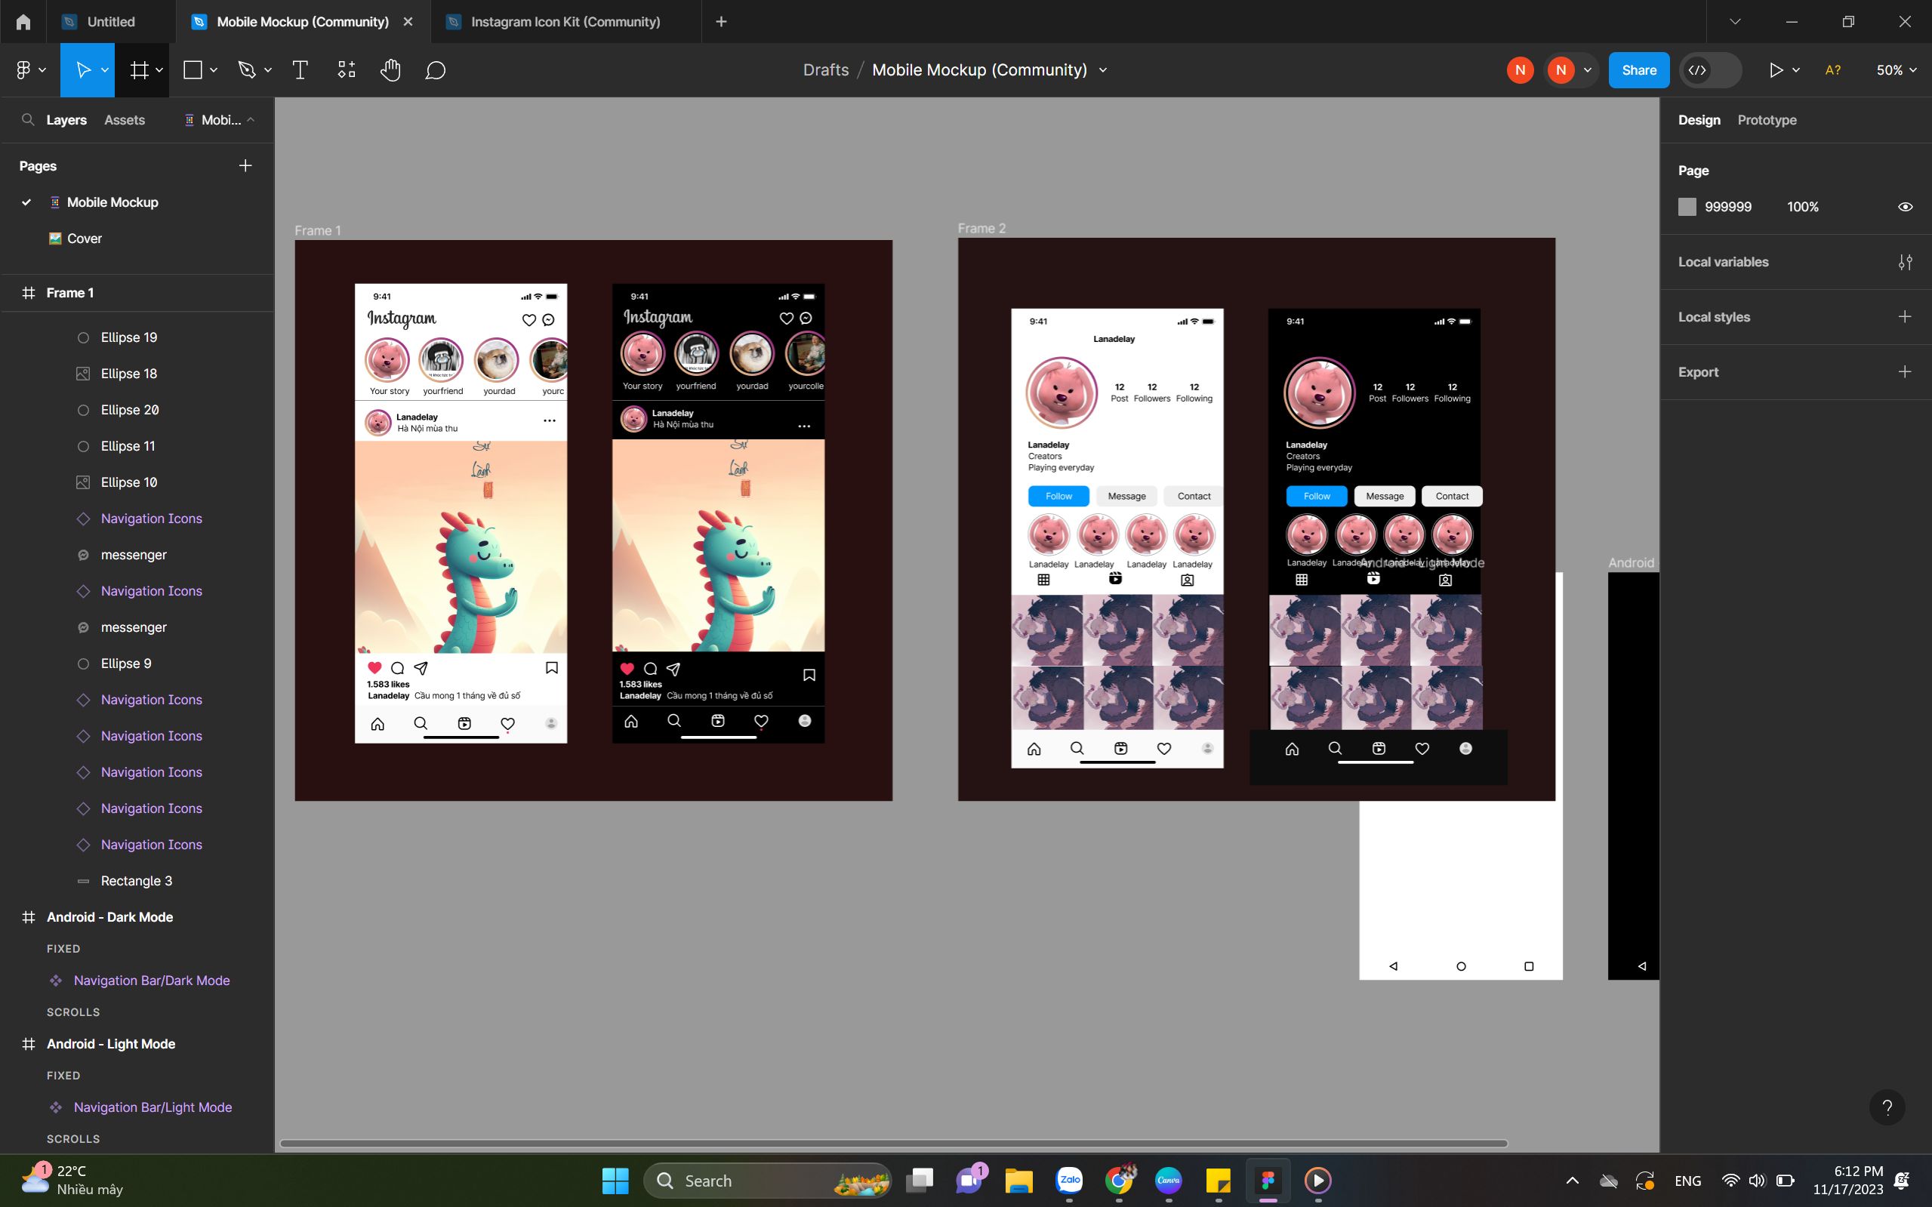
Task: Select the Rectangle shape tool
Action: [x=193, y=70]
